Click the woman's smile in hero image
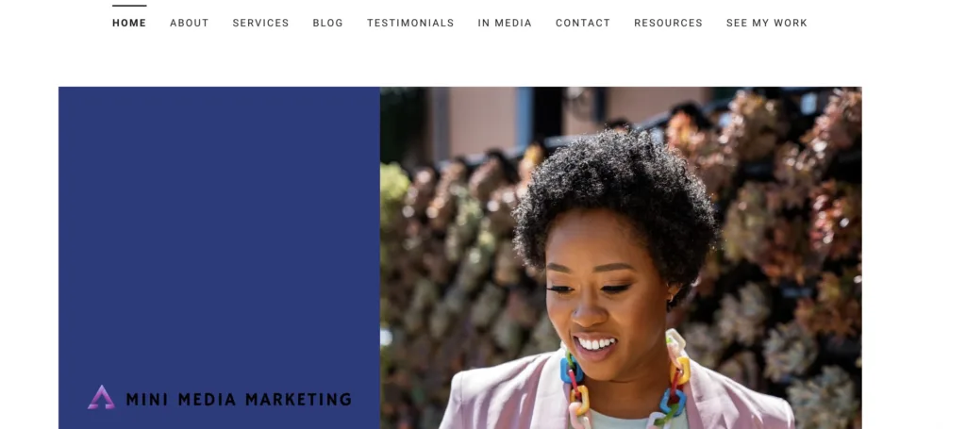The width and height of the screenshot is (966, 429). pyautogui.click(x=595, y=345)
